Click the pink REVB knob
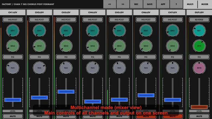The image size is (212, 119). [x=199, y=68]
